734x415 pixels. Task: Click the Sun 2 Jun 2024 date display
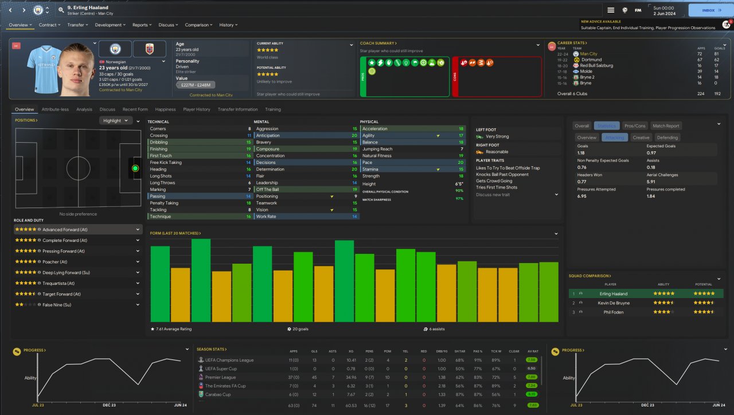tap(667, 10)
